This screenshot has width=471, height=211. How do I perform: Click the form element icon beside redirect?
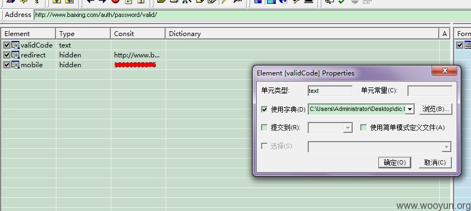pyautogui.click(x=15, y=55)
